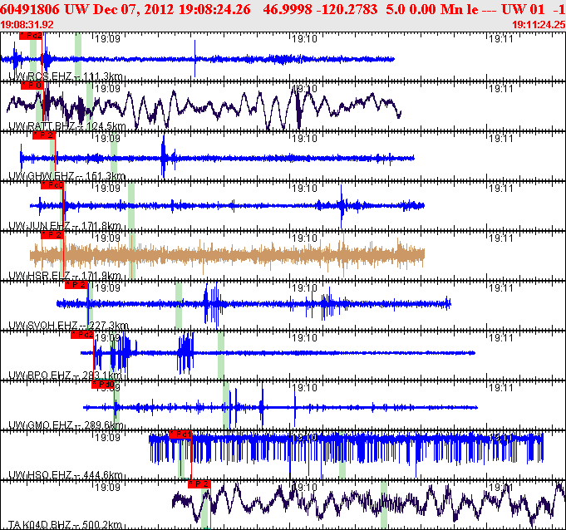Click the 19:10 tick label on JUN trace
Viewport: 566px width, 530px height.
coord(305,189)
